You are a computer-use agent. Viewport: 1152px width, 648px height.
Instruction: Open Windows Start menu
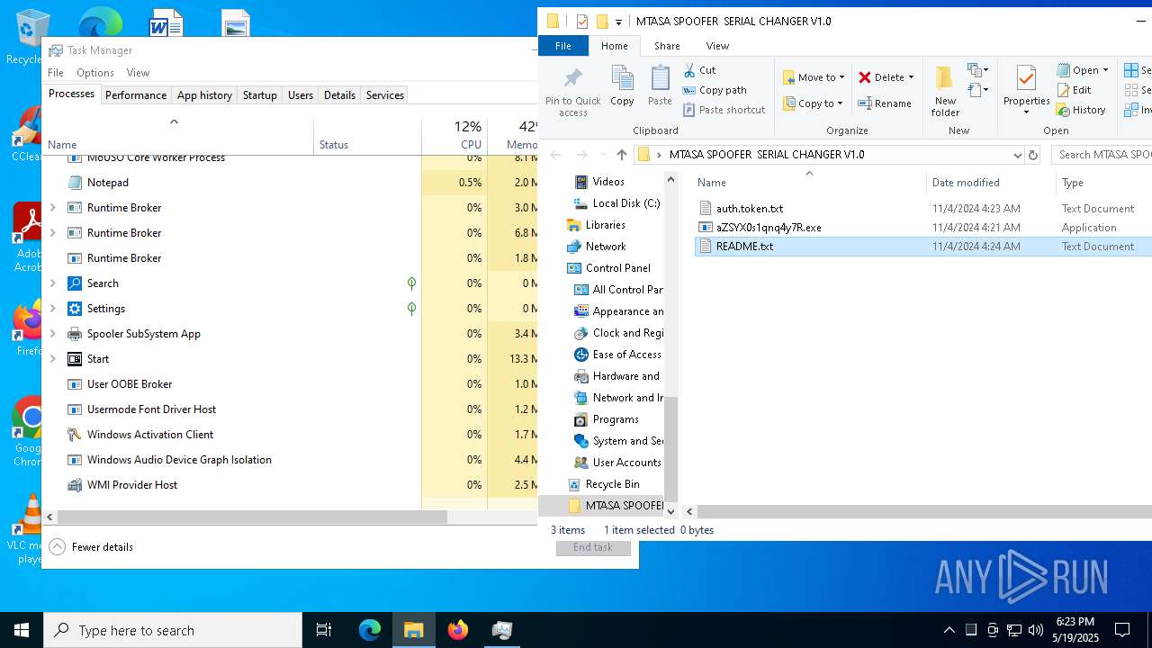click(x=22, y=630)
